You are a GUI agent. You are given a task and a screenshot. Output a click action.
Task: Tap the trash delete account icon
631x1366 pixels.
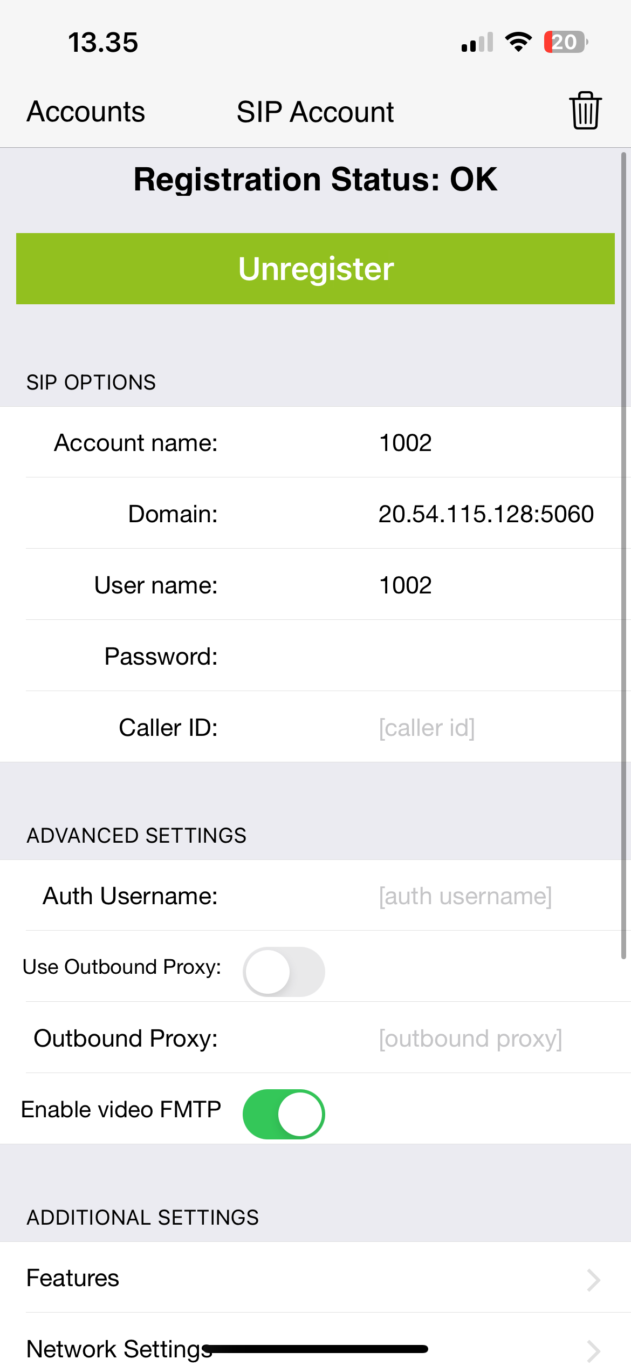click(x=585, y=111)
